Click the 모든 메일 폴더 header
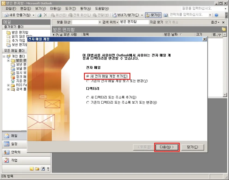This screenshot has height=180, width=229. (14, 51)
